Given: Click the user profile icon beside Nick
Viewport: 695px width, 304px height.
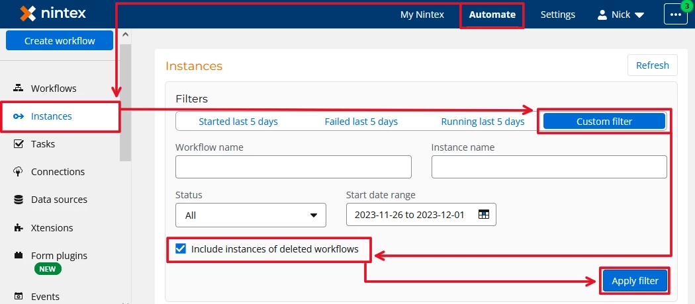Looking at the screenshot, I should (x=602, y=15).
